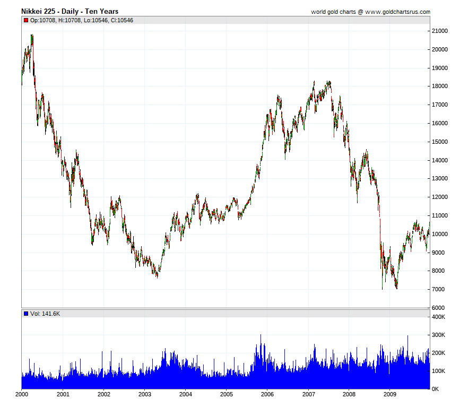
Task: Click the 0K volume axis label
Action: click(x=436, y=389)
